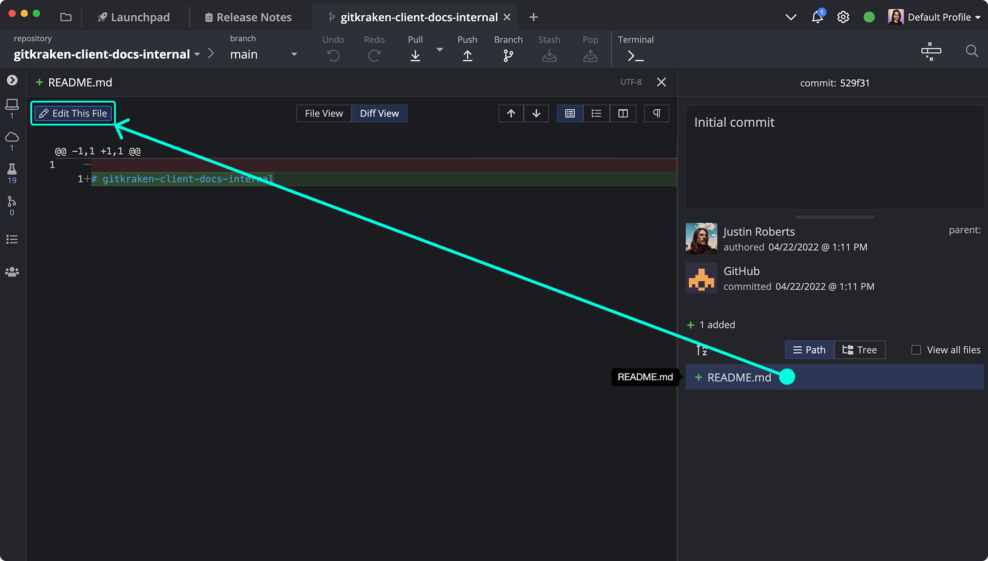Create a new Branch

pyautogui.click(x=509, y=49)
